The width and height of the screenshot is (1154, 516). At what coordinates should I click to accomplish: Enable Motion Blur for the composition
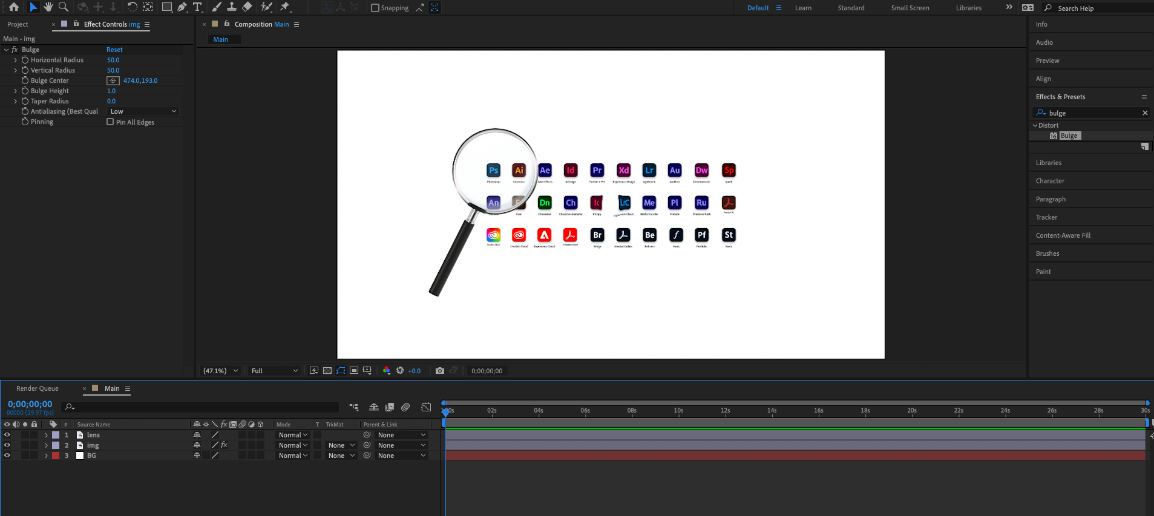tap(405, 407)
